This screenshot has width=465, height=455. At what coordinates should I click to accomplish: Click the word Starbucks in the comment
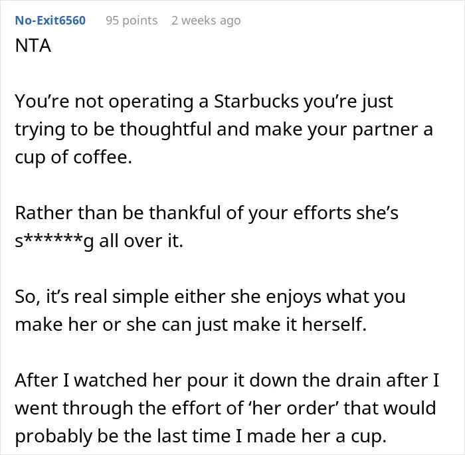[x=256, y=101]
